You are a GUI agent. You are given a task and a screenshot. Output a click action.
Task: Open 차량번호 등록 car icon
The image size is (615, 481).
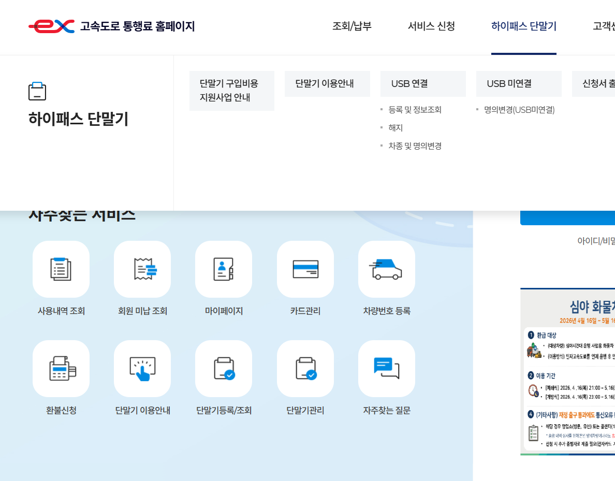coord(387,269)
